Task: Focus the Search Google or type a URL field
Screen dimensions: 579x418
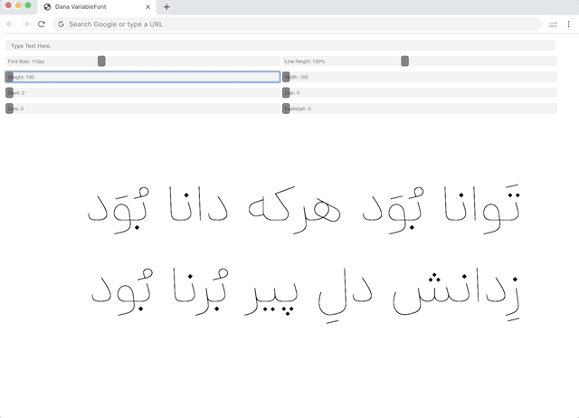Action: 299,24
